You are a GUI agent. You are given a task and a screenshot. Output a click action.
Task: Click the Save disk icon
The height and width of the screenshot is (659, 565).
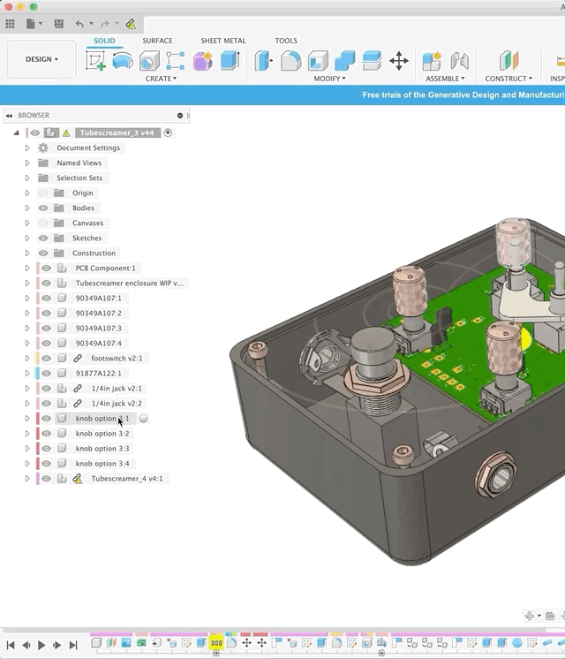click(58, 24)
